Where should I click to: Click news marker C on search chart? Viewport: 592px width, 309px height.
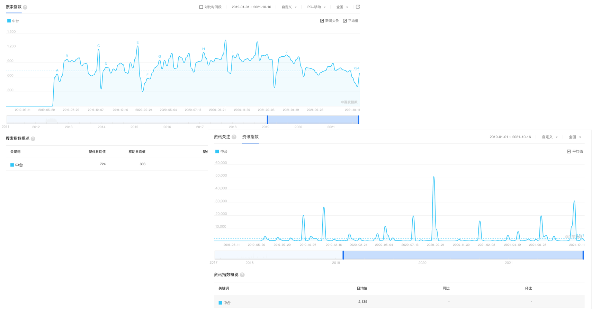[99, 46]
